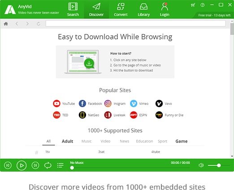Skip to the next track
234x190 pixels.
click(35, 165)
